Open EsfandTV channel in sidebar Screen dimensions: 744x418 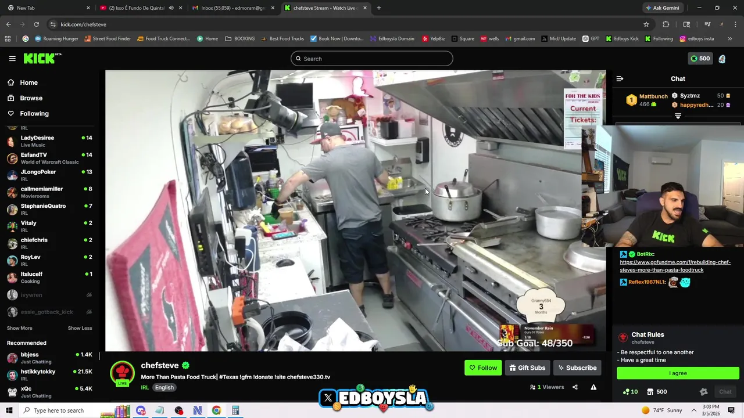pos(49,158)
